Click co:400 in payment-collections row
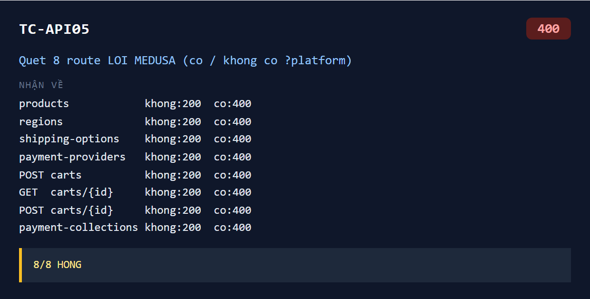 pyautogui.click(x=233, y=228)
